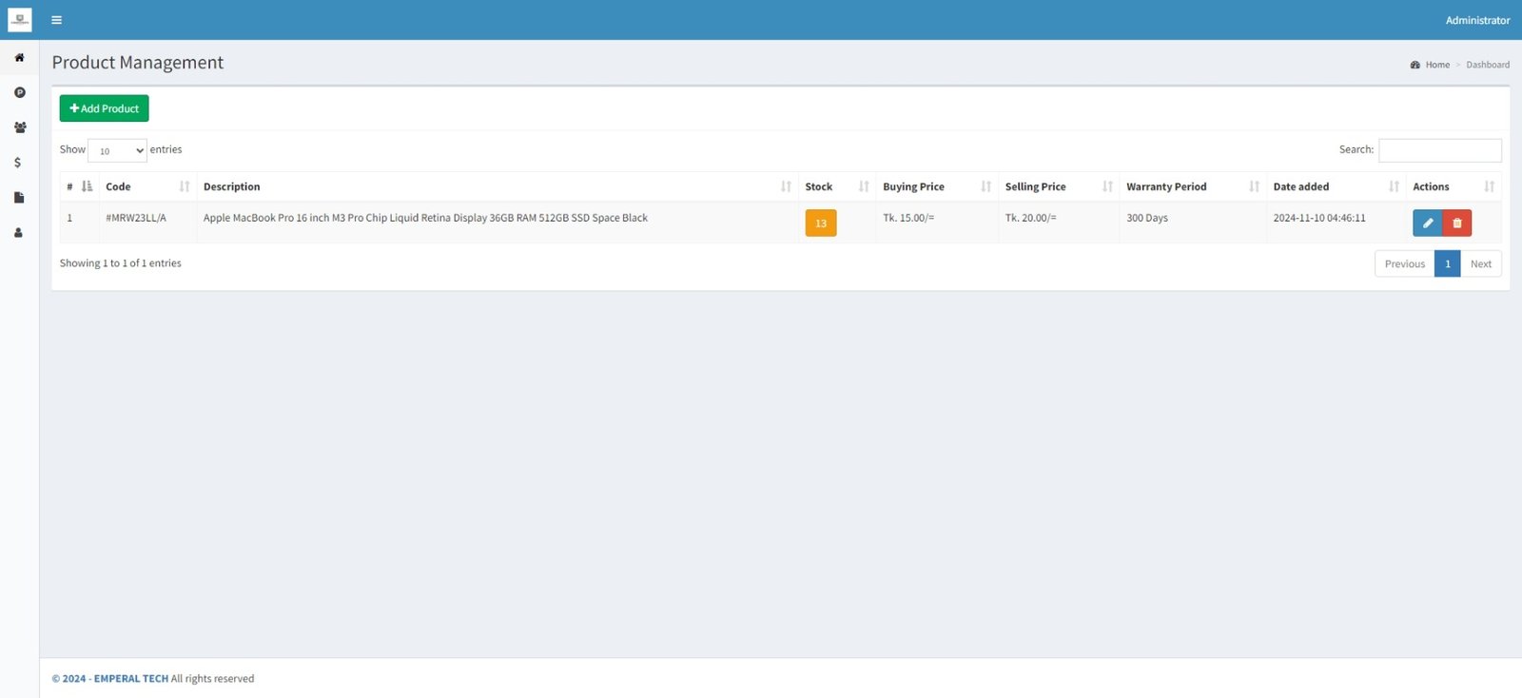Go to the Previous page
This screenshot has width=1522, height=698.
[x=1404, y=263]
